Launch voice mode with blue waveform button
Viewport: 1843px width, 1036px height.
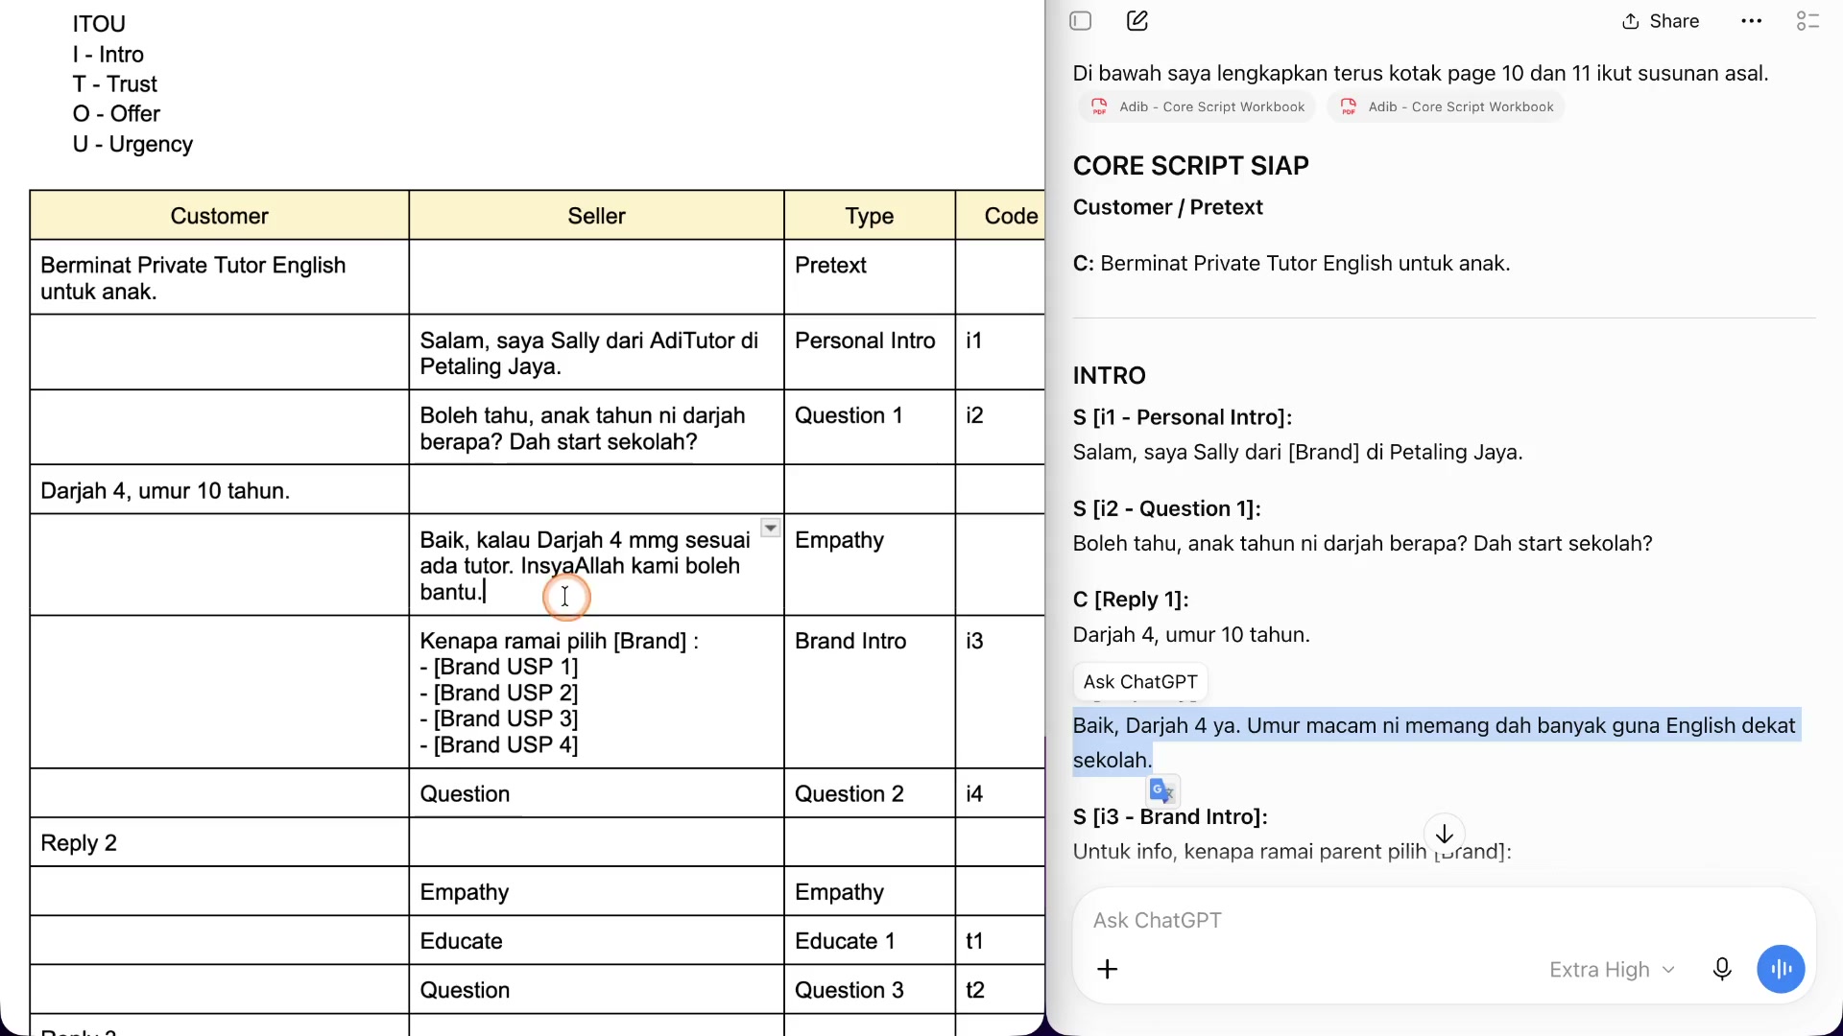click(1781, 969)
